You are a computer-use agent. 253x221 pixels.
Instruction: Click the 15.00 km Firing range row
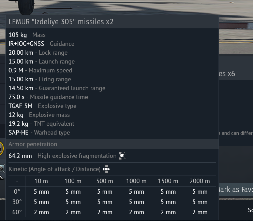coord(40,79)
